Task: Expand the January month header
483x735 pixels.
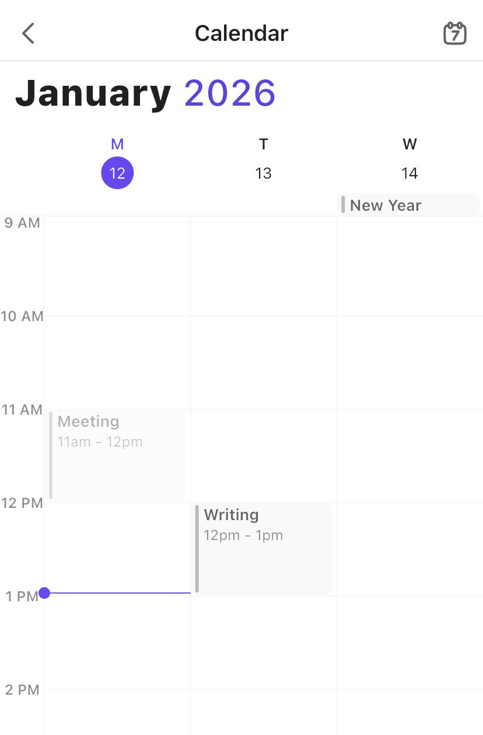Action: point(93,93)
